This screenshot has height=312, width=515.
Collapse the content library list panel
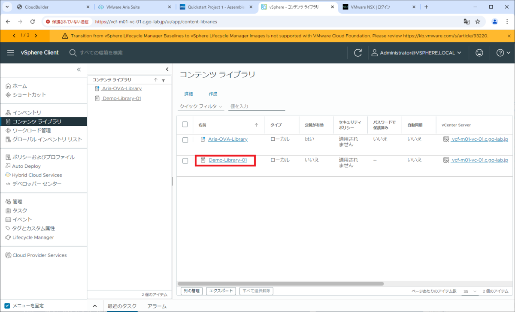167,70
